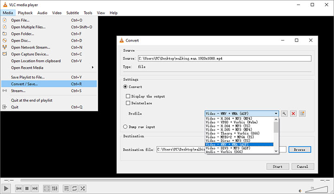The height and width of the screenshot is (194, 334).
Task: Choose Video - DIV3 + MP3 (ASF) profile
Action: point(239,148)
